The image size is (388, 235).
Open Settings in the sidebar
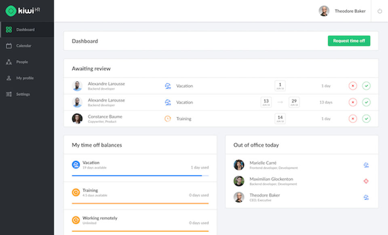click(23, 94)
